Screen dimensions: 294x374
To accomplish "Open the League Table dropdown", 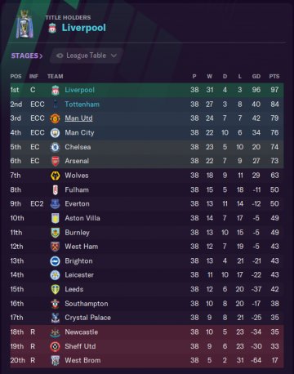I will tap(86, 56).
